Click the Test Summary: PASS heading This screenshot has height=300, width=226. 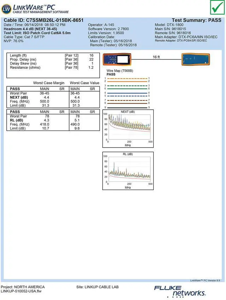pos(196,21)
